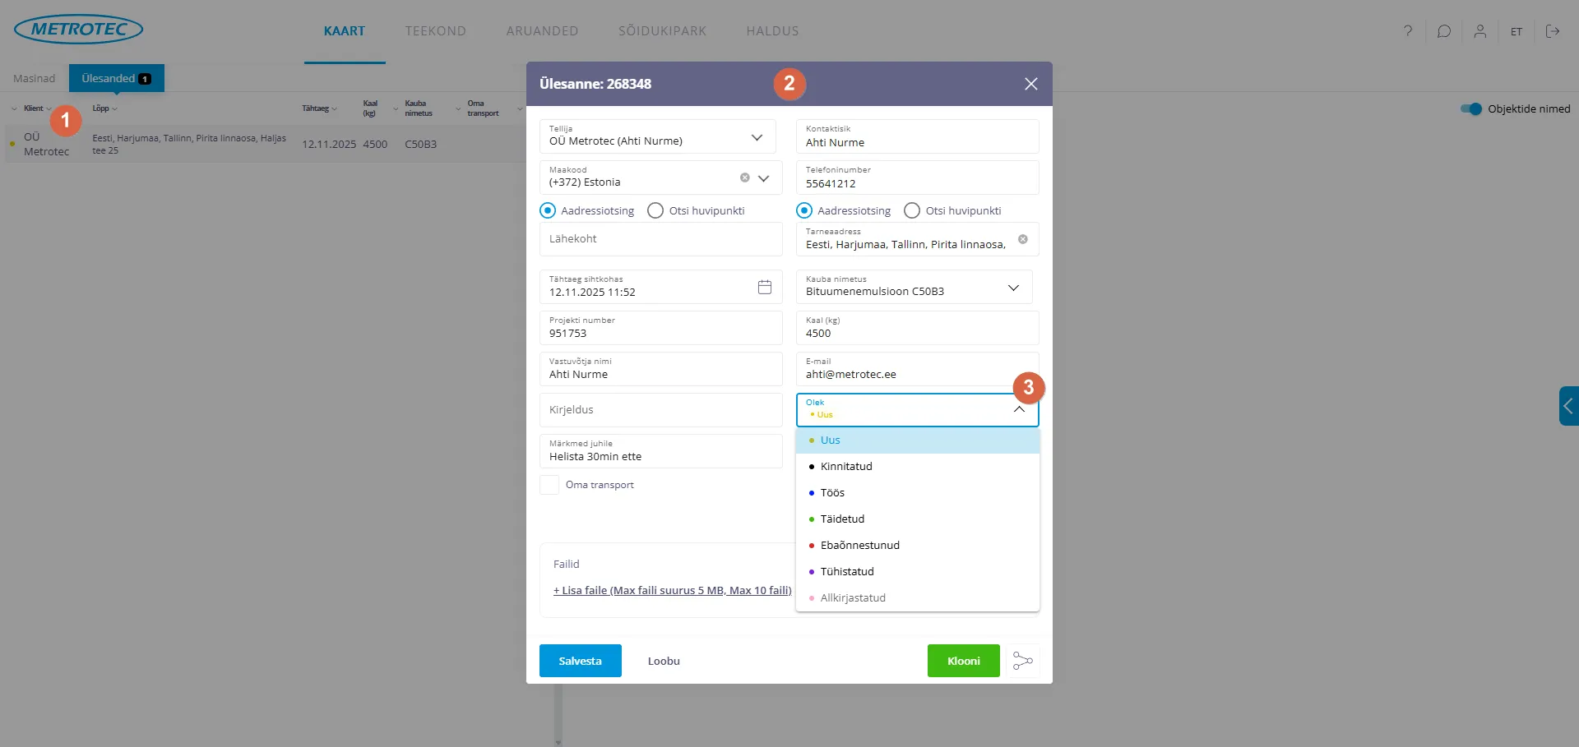Open the chat messages icon
This screenshot has width=1579, height=747.
click(x=1443, y=31)
